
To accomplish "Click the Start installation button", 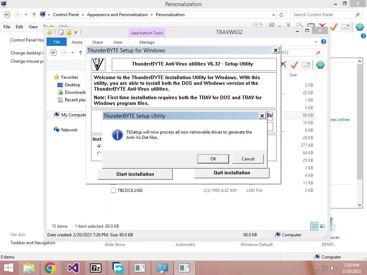I will [x=135, y=174].
